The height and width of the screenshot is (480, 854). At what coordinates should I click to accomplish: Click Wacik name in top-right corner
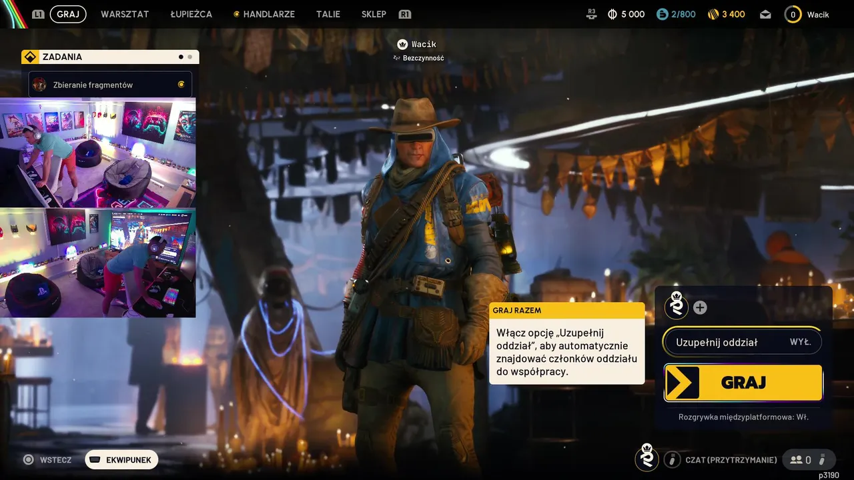point(818,14)
